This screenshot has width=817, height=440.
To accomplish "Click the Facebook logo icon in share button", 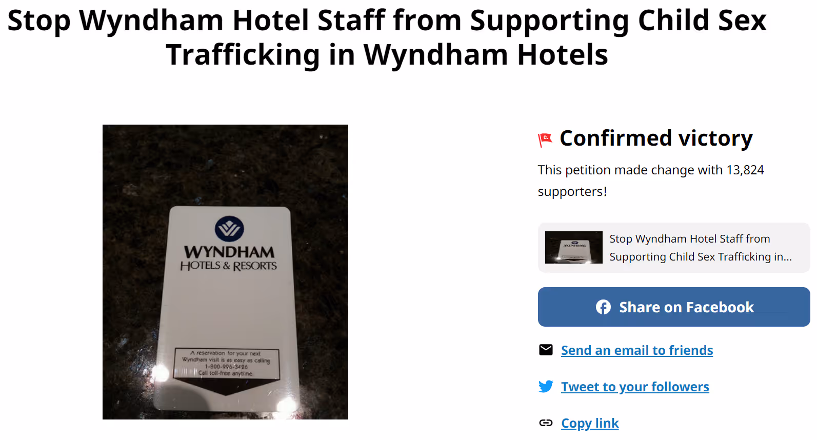I will point(603,307).
